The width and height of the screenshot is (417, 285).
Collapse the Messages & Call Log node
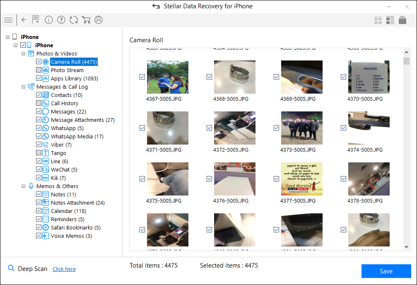click(23, 87)
